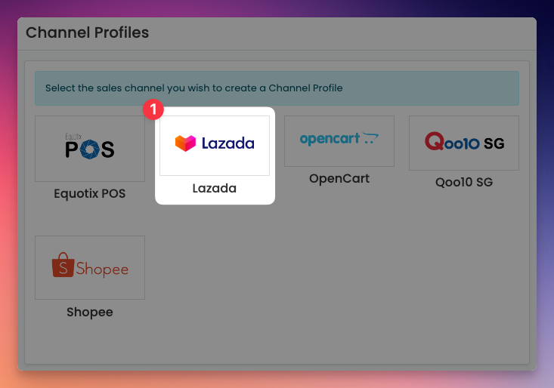Click the Lazada wordmark in logo
554x388 pixels.
tap(228, 143)
